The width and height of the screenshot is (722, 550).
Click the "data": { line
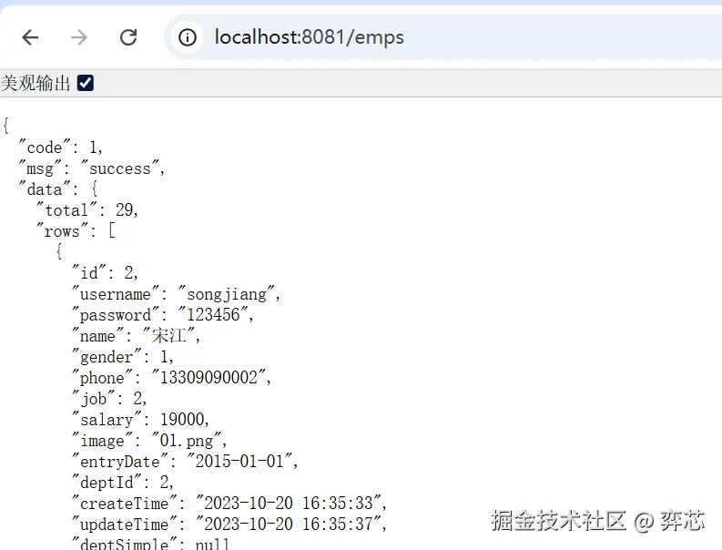coord(58,189)
